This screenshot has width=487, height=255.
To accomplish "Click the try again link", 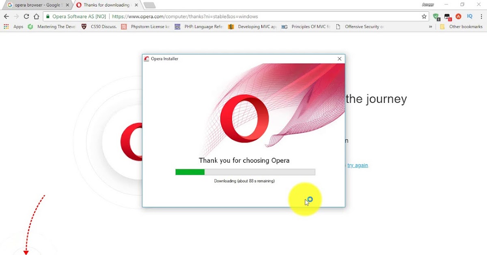I will click(358, 165).
